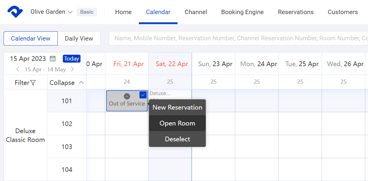Click the Basic plan badge
This screenshot has width=368, height=181.
click(x=87, y=12)
